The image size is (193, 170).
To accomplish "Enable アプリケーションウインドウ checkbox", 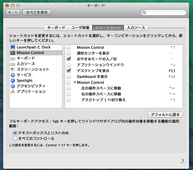I will tap(68, 65).
